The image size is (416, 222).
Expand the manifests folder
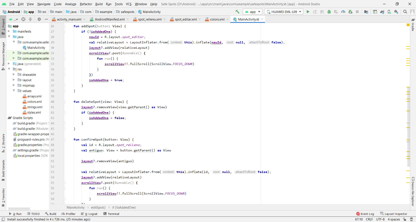coord(9,31)
